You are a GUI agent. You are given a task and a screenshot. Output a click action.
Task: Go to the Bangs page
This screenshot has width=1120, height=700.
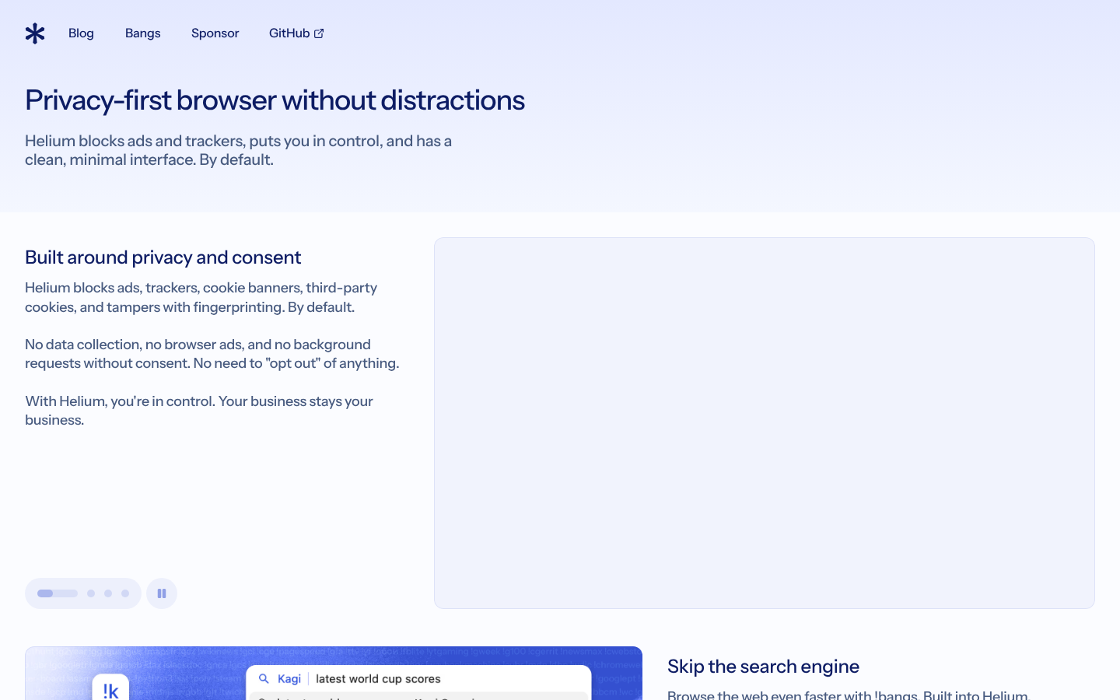tap(143, 33)
